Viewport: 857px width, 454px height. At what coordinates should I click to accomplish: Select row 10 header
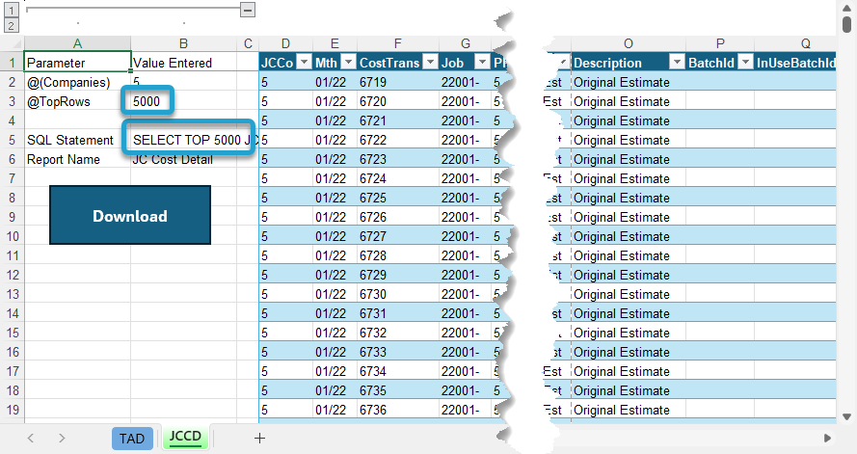[13, 236]
